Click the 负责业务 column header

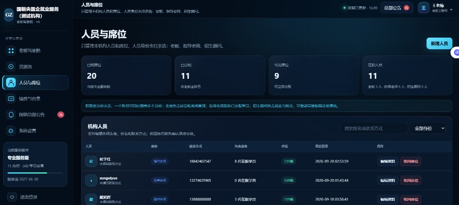click(x=241, y=146)
